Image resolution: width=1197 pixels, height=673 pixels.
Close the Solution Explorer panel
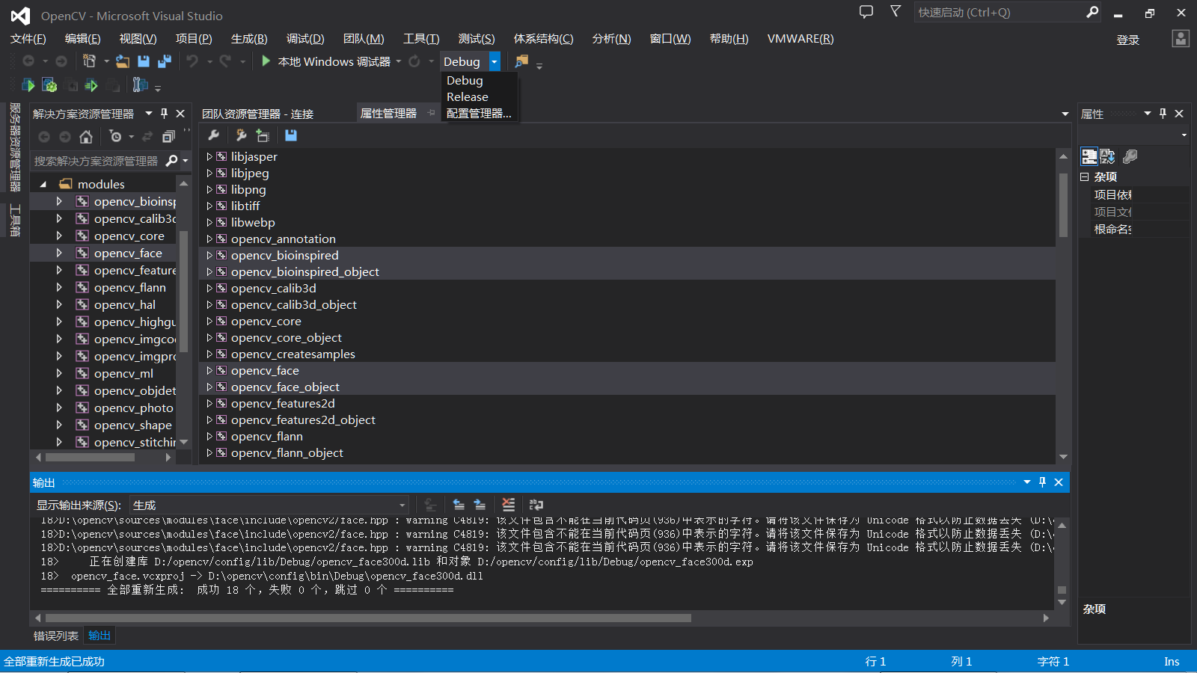point(180,114)
